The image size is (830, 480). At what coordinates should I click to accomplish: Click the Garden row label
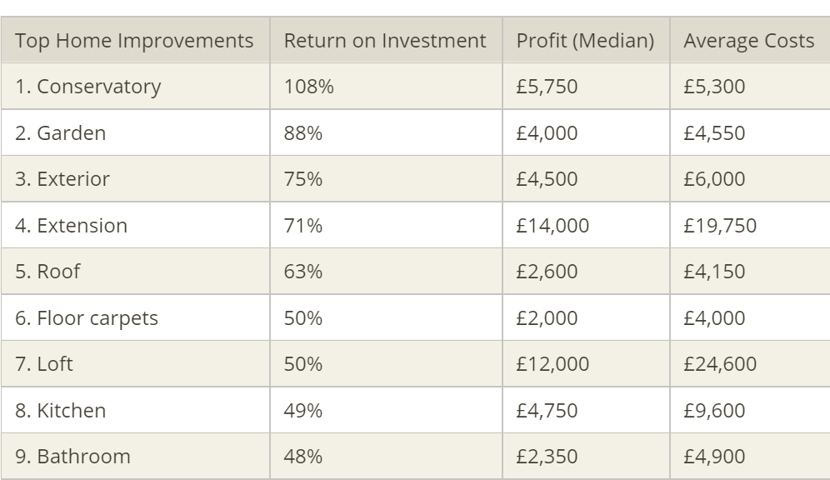click(x=60, y=132)
